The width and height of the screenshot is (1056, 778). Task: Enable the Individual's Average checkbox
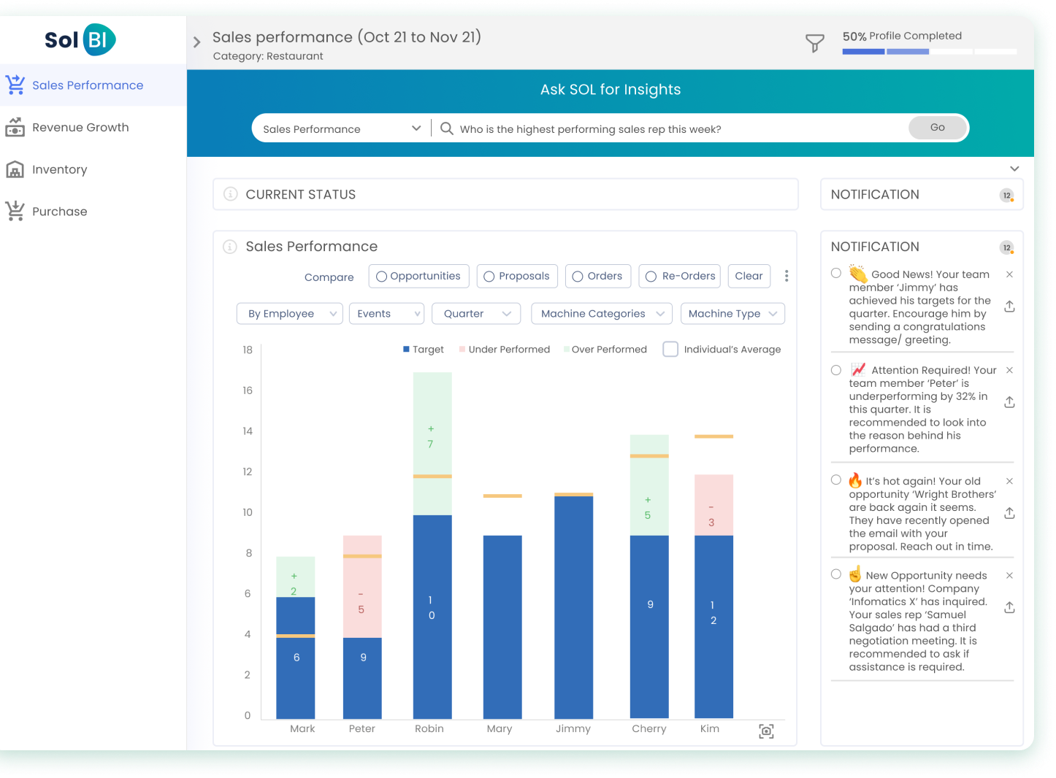(x=670, y=350)
